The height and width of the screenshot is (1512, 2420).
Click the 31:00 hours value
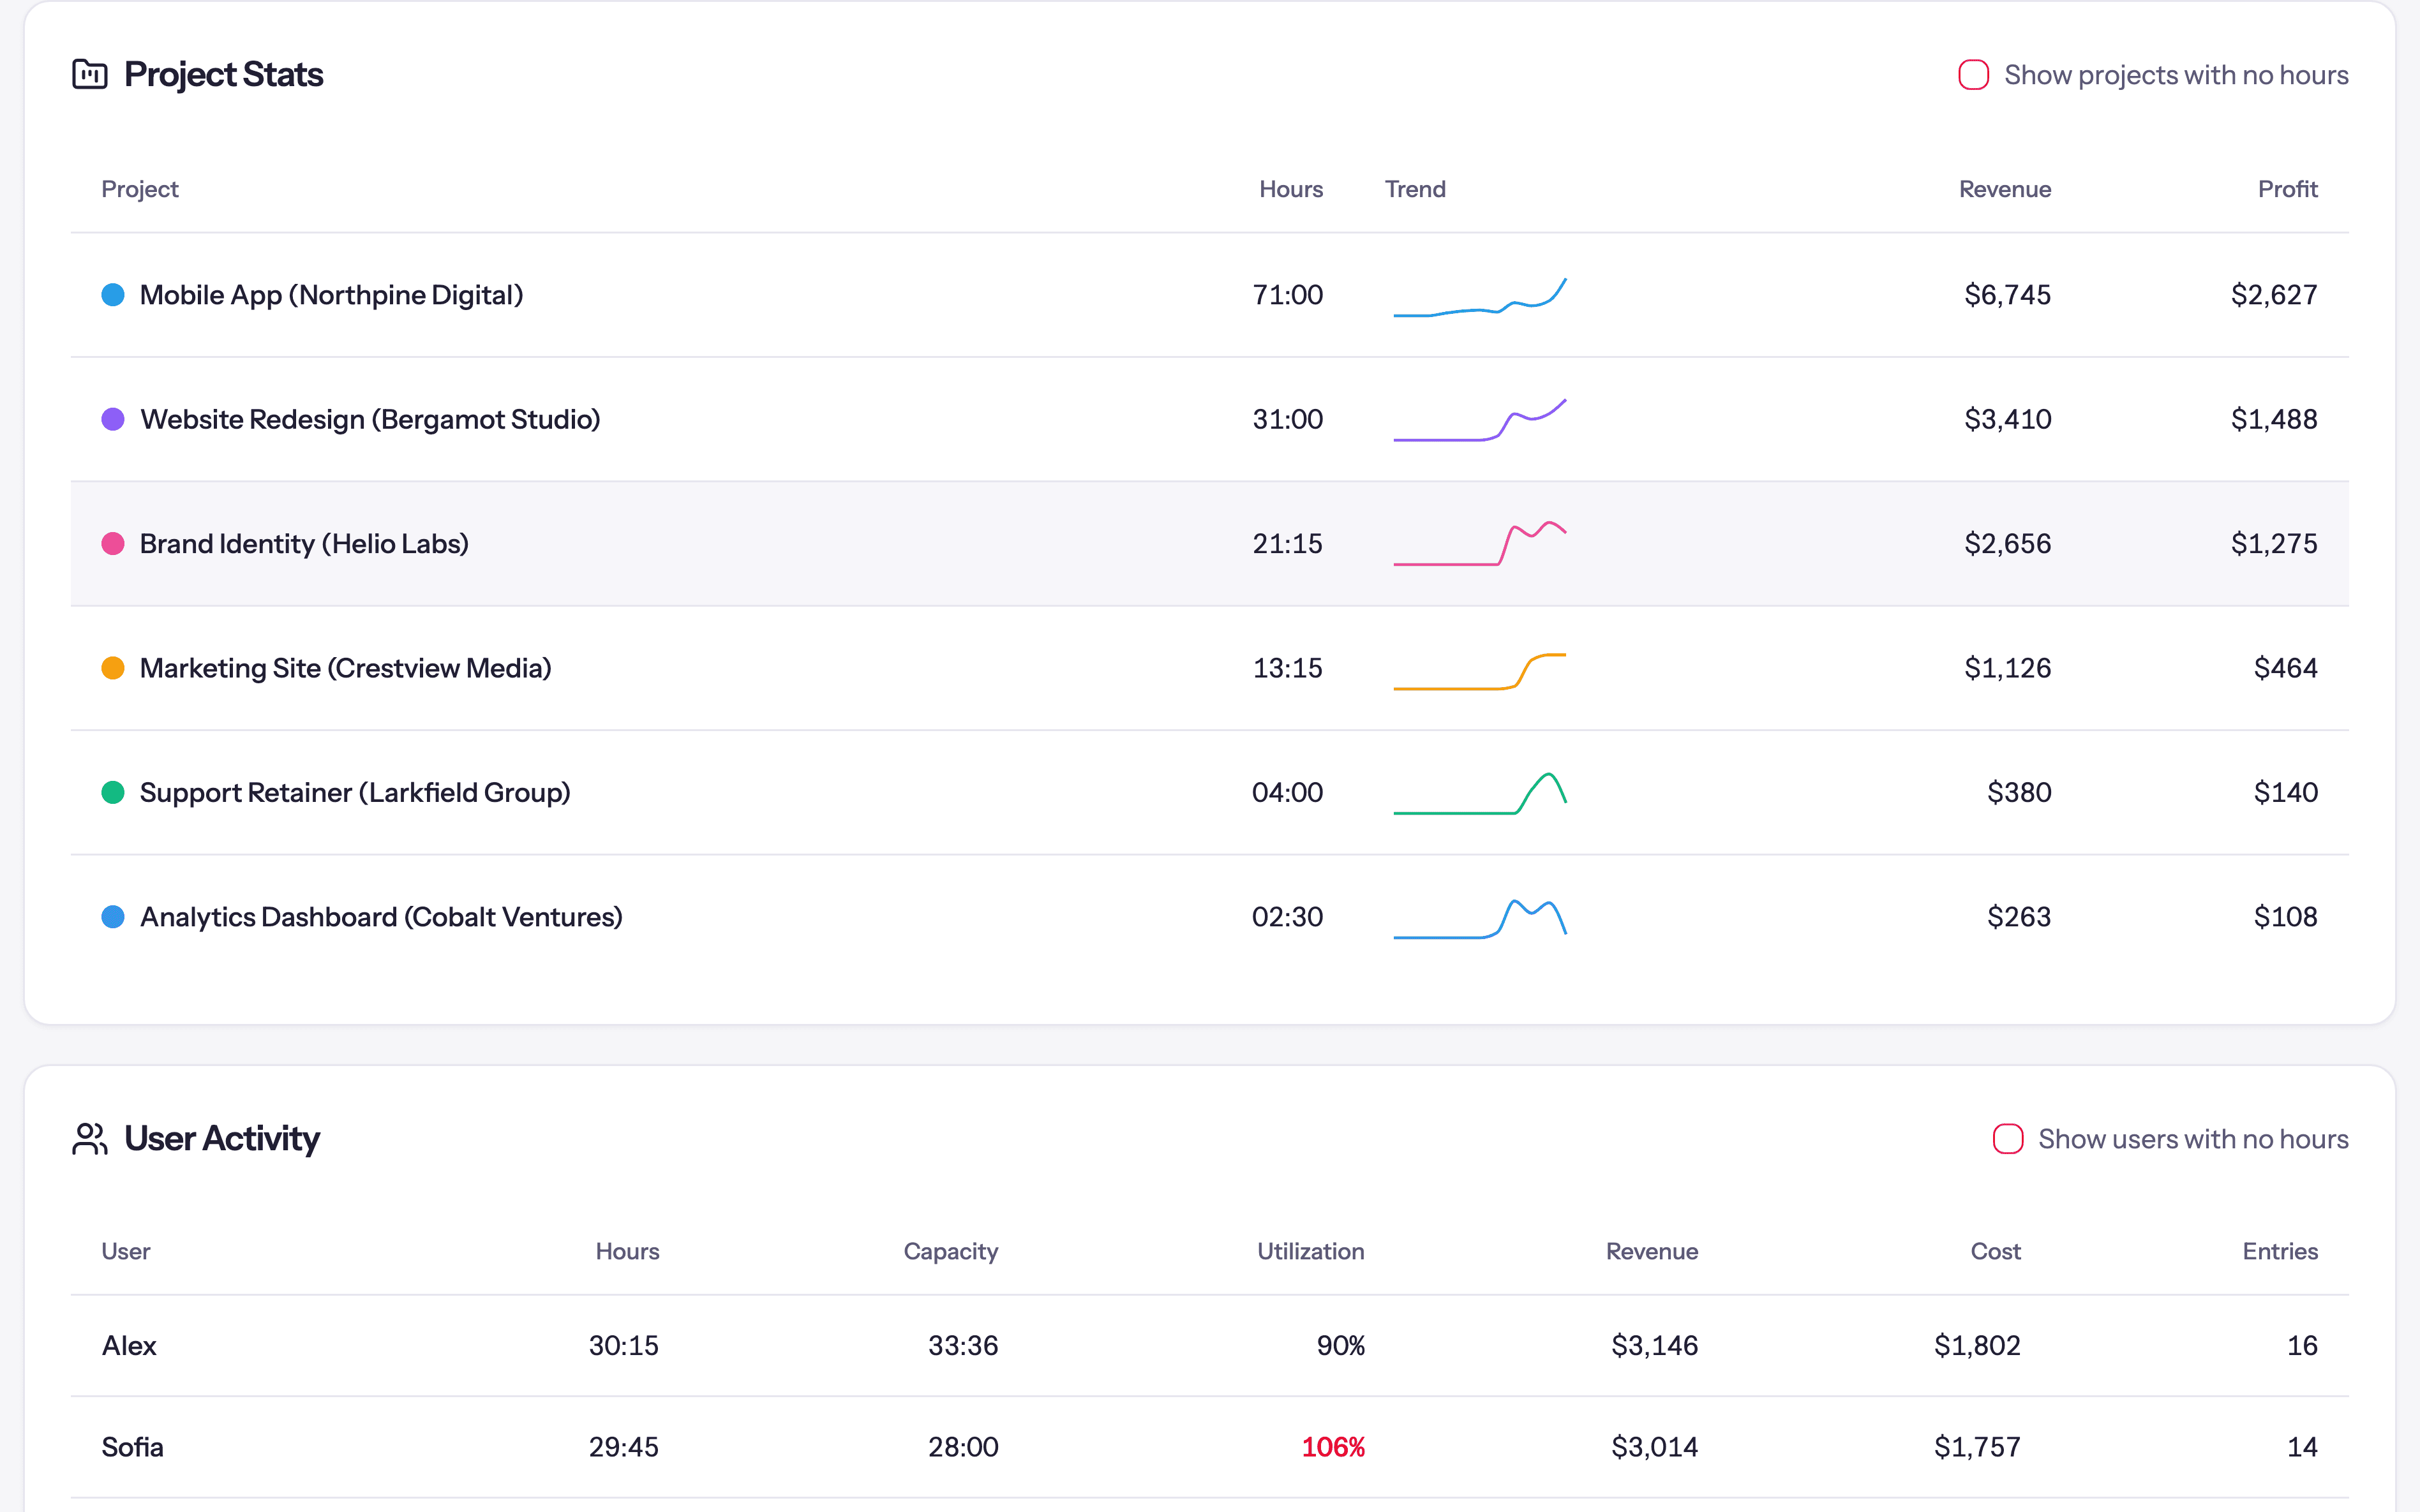click(1288, 419)
